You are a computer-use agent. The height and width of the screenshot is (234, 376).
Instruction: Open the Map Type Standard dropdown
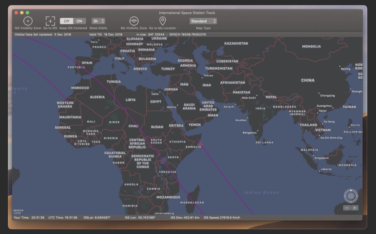coord(203,21)
